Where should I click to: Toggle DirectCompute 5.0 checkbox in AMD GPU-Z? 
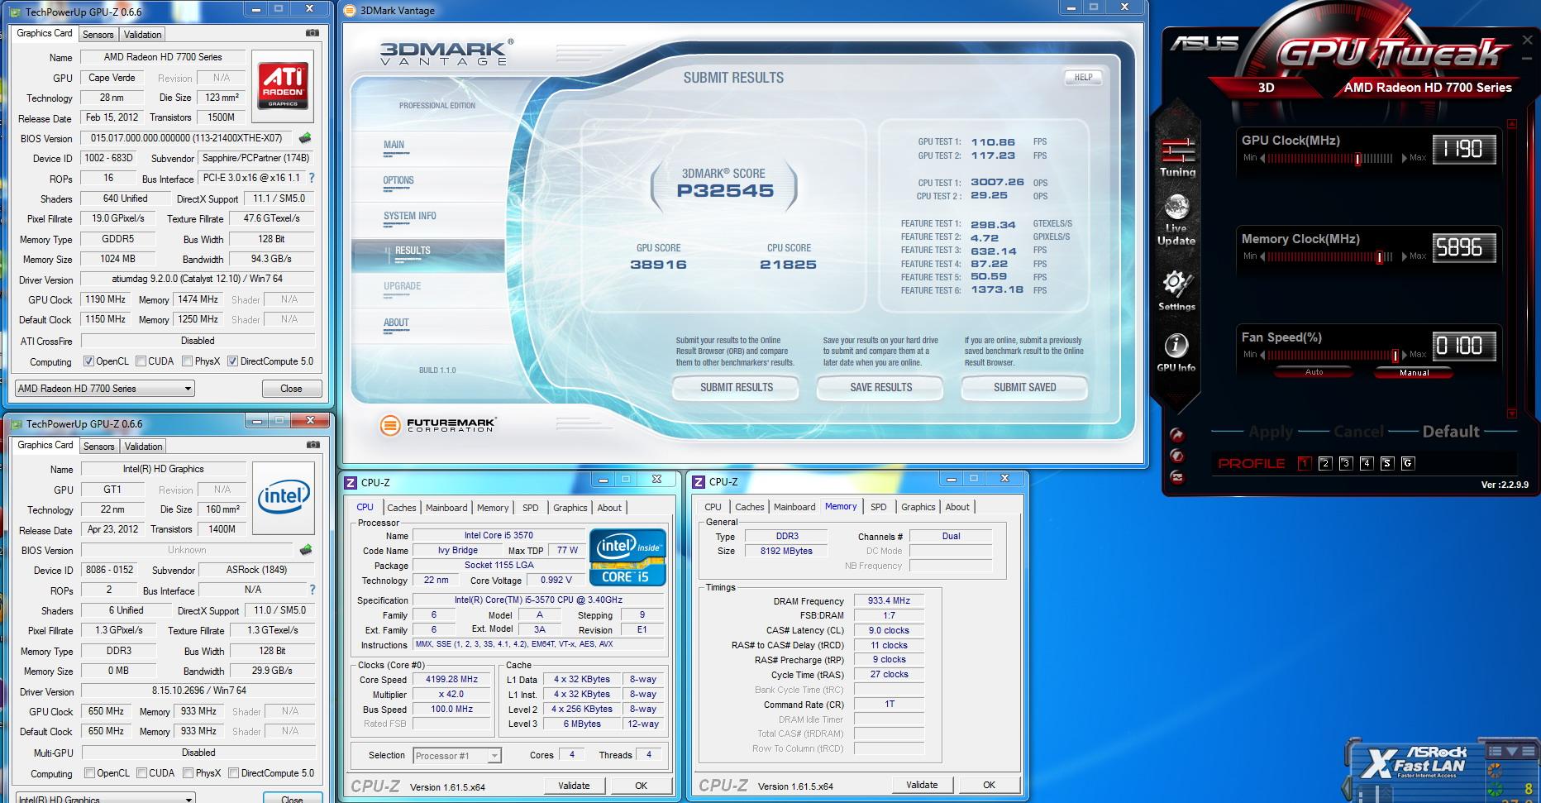pyautogui.click(x=233, y=361)
